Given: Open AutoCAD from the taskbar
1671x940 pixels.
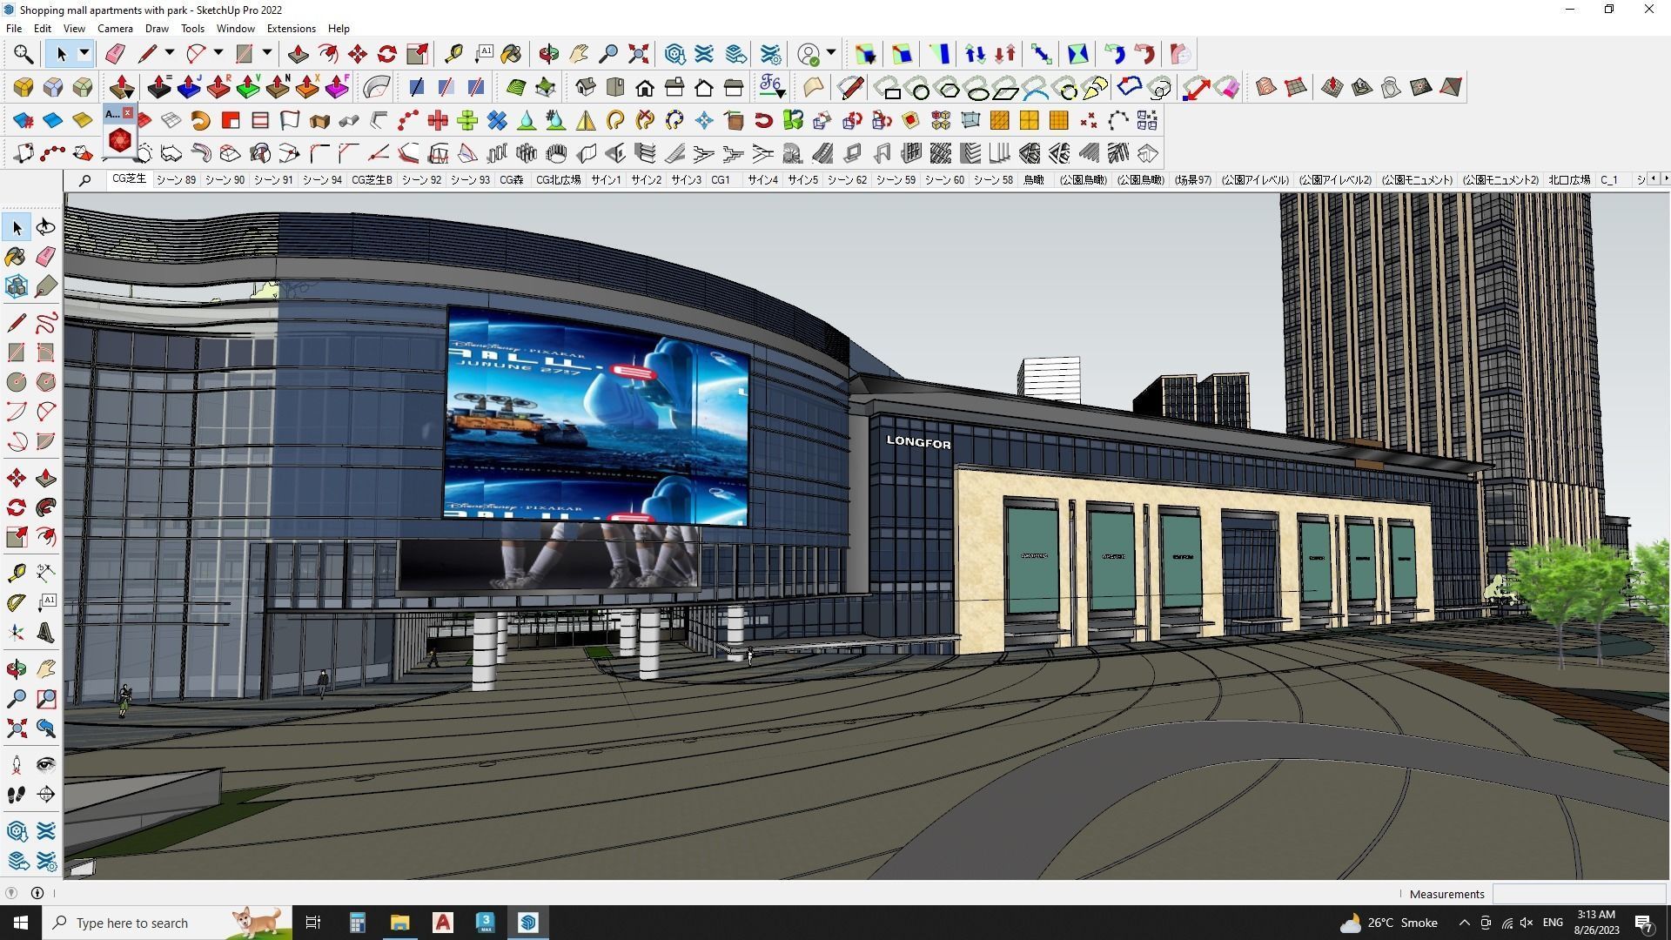Looking at the screenshot, I should (x=443, y=923).
